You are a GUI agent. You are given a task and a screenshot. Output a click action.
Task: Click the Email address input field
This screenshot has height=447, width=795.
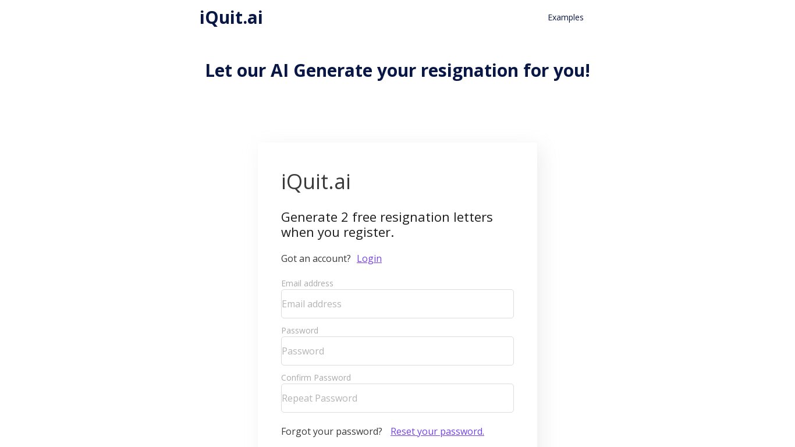point(397,304)
